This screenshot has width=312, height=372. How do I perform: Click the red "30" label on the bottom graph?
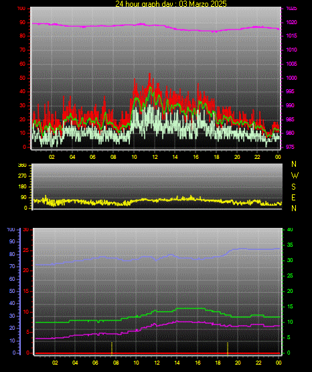pos(26,230)
